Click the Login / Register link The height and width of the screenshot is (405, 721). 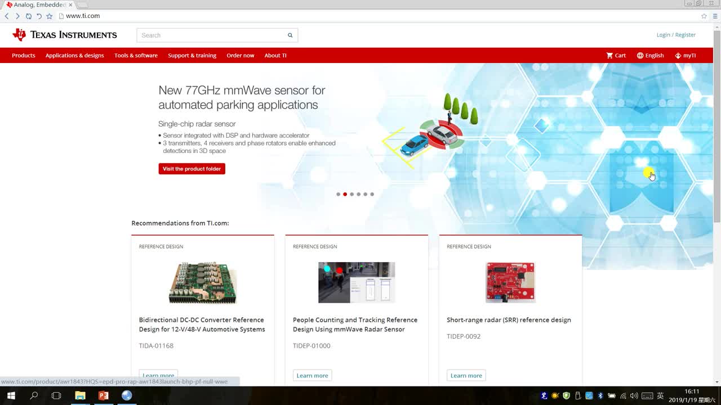[676, 35]
